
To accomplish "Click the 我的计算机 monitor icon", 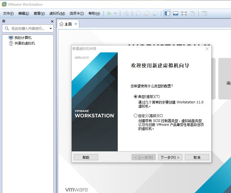I will point(11,38).
